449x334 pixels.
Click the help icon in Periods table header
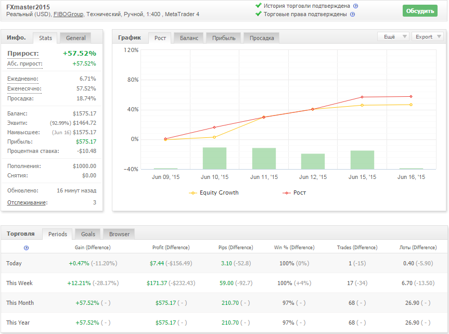click(26, 248)
